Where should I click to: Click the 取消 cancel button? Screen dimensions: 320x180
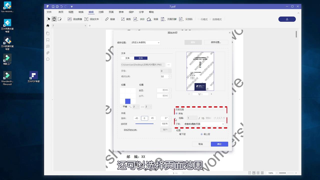200,144
